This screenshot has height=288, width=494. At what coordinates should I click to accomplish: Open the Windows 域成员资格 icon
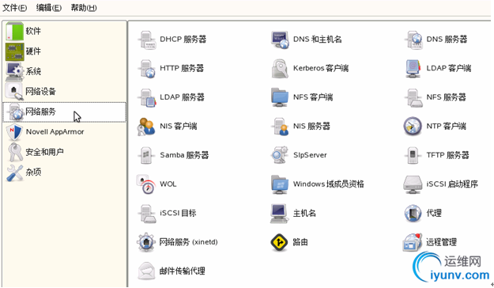click(x=280, y=184)
